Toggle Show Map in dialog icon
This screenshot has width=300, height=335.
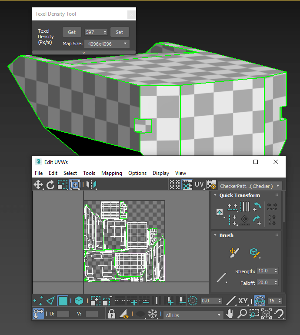pyautogui.click(x=187, y=184)
